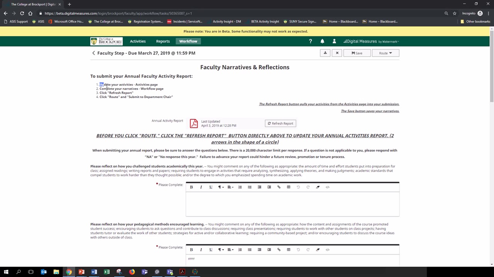This screenshot has width=494, height=277.
Task: Insert numbered list in academic challenge editor
Action: [240, 187]
